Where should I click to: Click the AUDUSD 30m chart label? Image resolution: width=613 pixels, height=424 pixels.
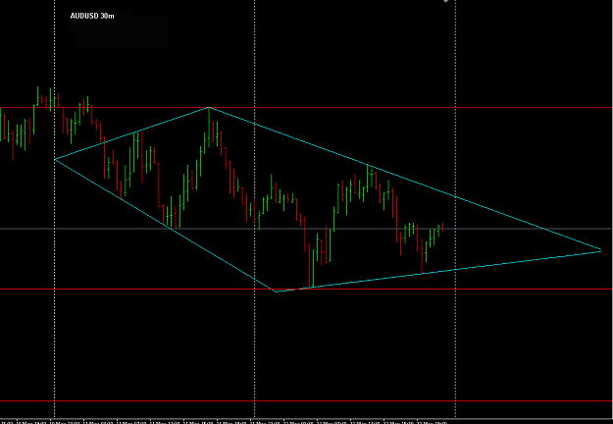92,16
